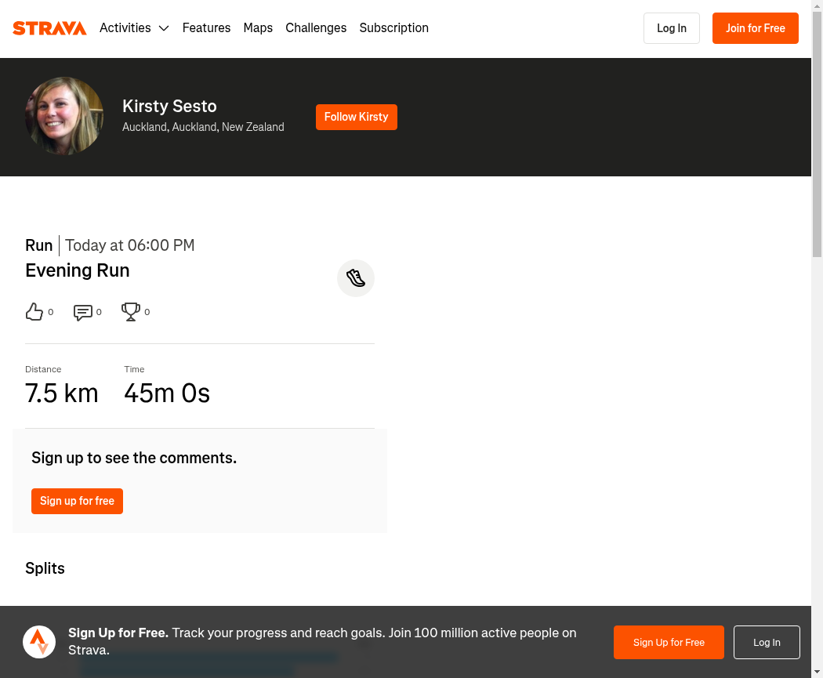This screenshot has width=823, height=678.
Task: Give kudos with the thumbs-up icon
Action: 34,312
